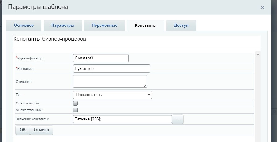Open user picker with the ellipsis button
This screenshot has width=277, height=142.
[177, 119]
